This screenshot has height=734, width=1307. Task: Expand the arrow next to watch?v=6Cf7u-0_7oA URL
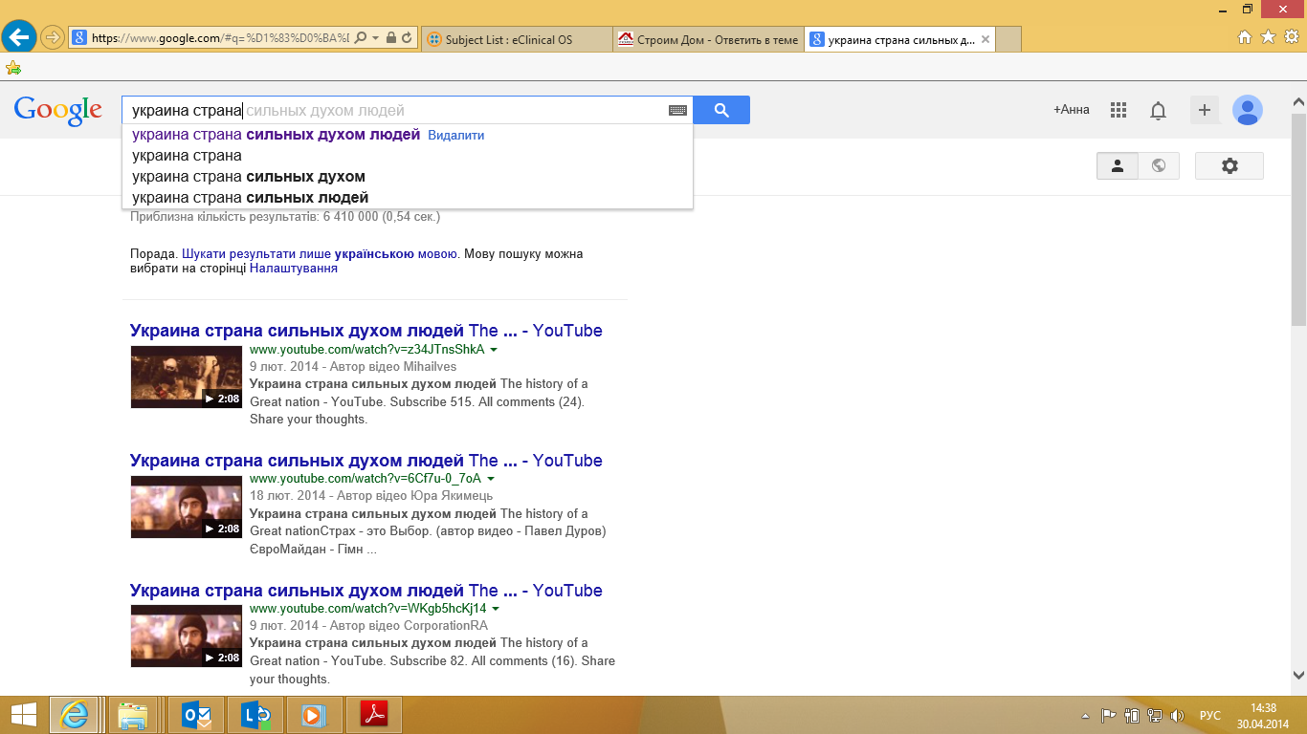coord(491,479)
